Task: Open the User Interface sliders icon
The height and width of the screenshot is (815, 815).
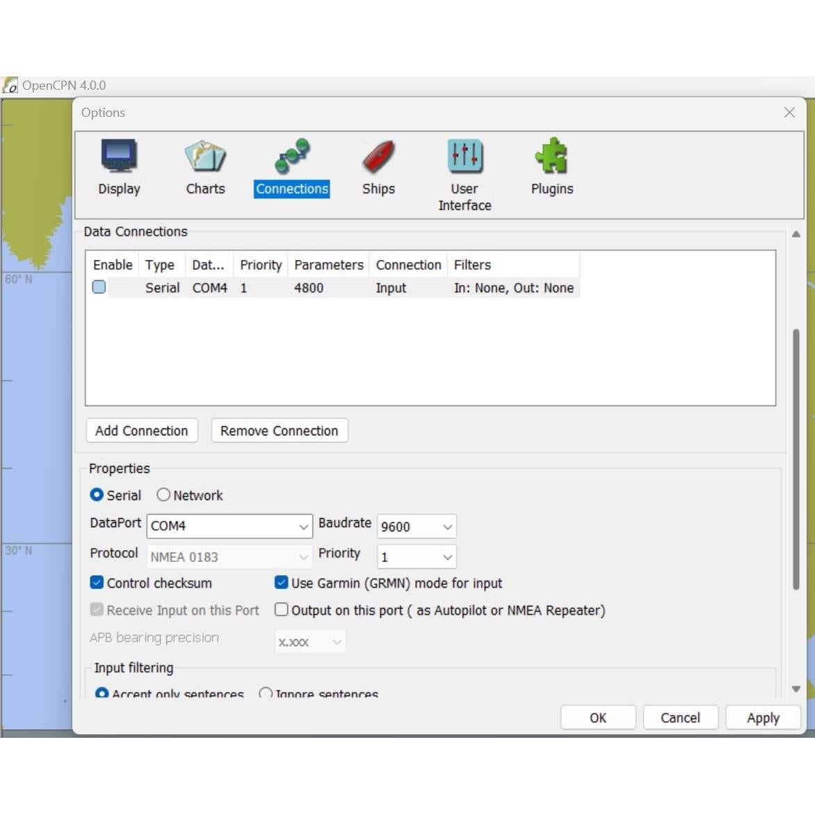Action: [465, 156]
